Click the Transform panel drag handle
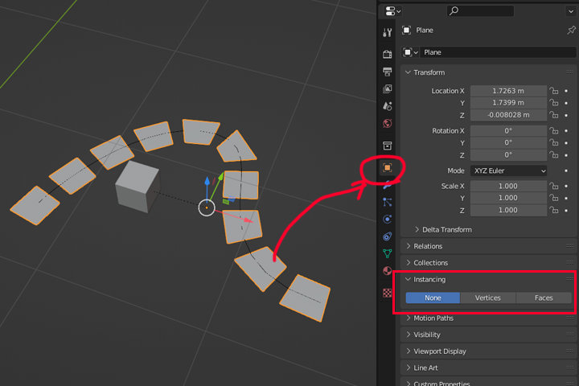 (x=569, y=72)
